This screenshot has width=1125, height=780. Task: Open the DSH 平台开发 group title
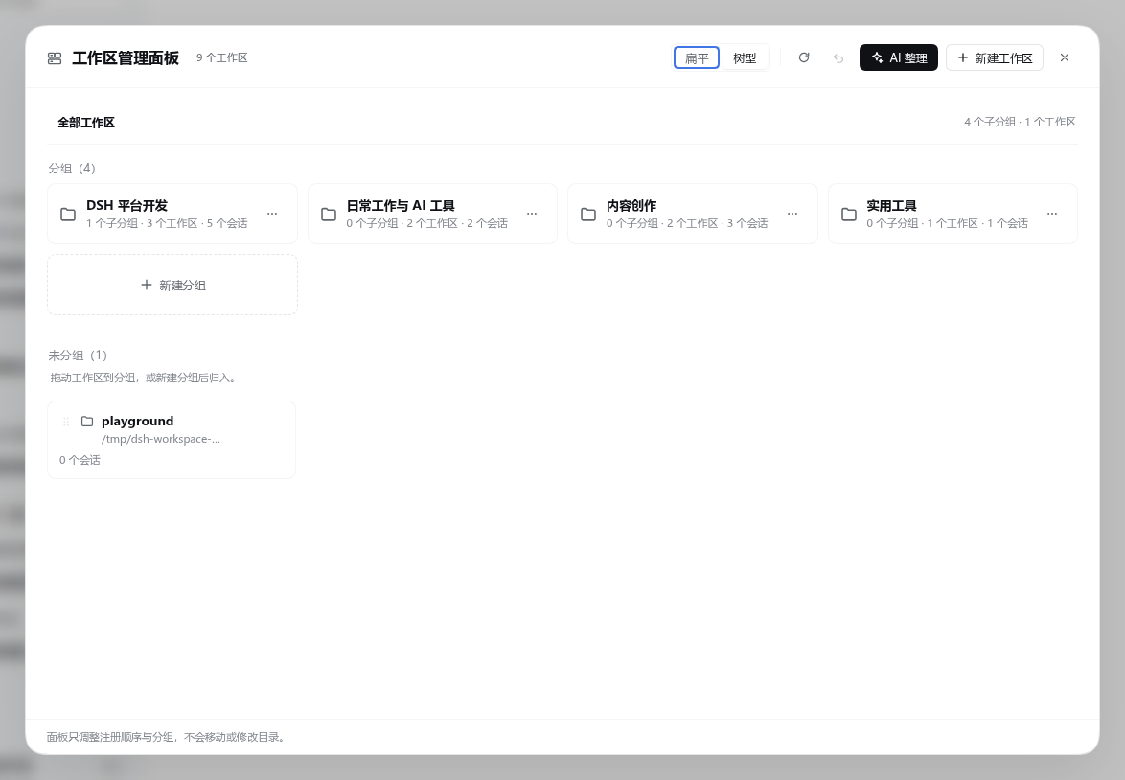pos(127,206)
